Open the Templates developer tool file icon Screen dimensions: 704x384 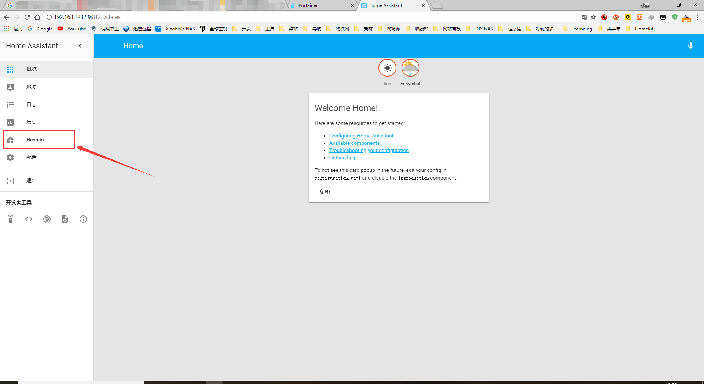[x=65, y=219]
